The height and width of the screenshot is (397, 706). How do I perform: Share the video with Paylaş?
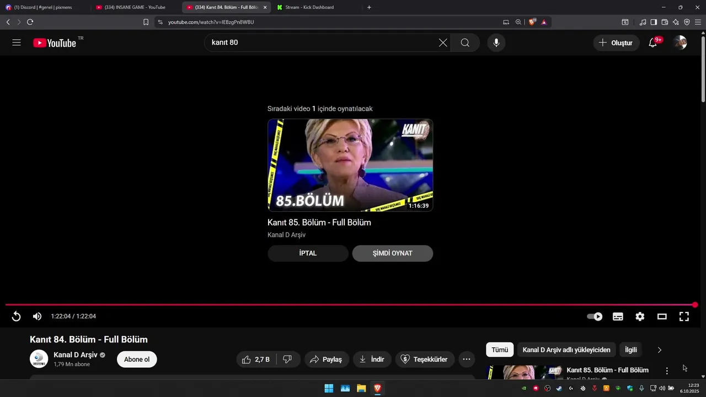pos(327,360)
